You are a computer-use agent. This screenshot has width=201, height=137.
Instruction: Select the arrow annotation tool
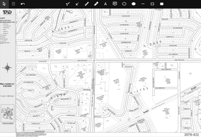[x=77, y=4]
